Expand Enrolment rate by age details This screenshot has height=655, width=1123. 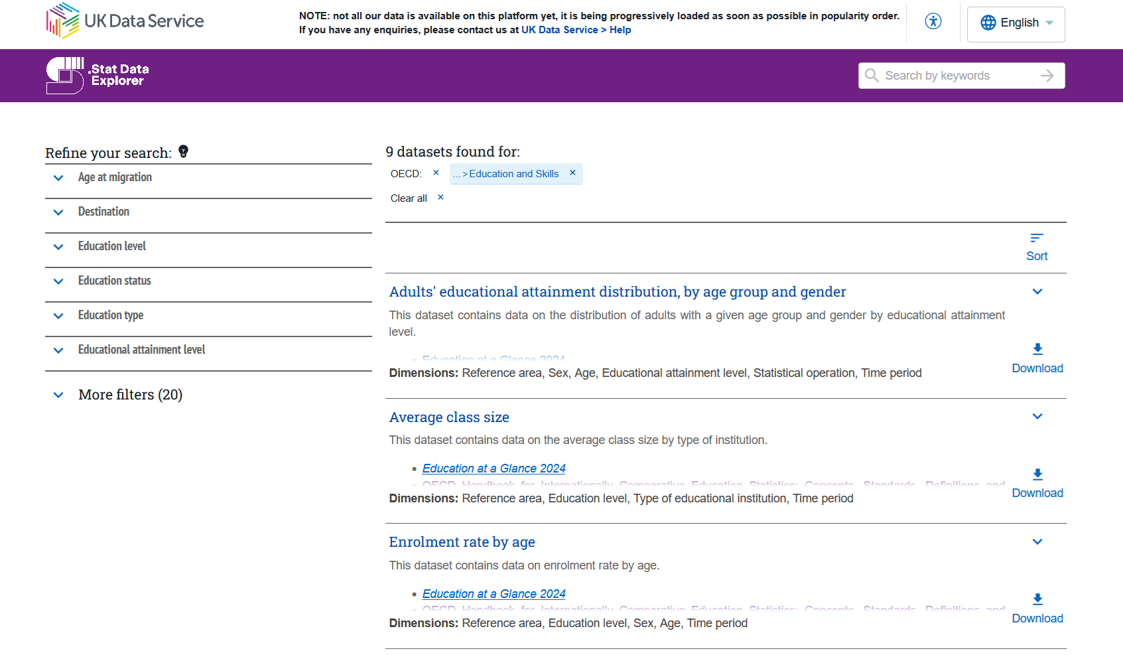pyautogui.click(x=1037, y=542)
